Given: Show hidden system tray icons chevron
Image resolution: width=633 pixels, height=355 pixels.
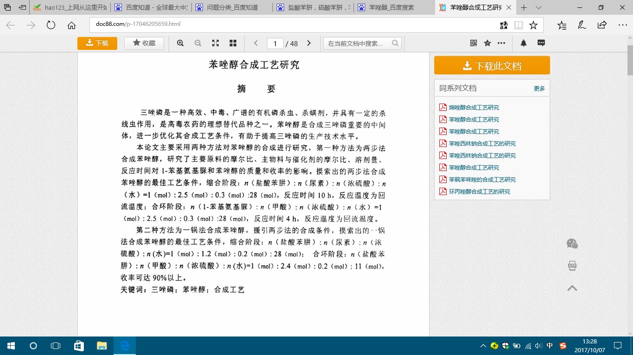Looking at the screenshot, I should [x=483, y=346].
